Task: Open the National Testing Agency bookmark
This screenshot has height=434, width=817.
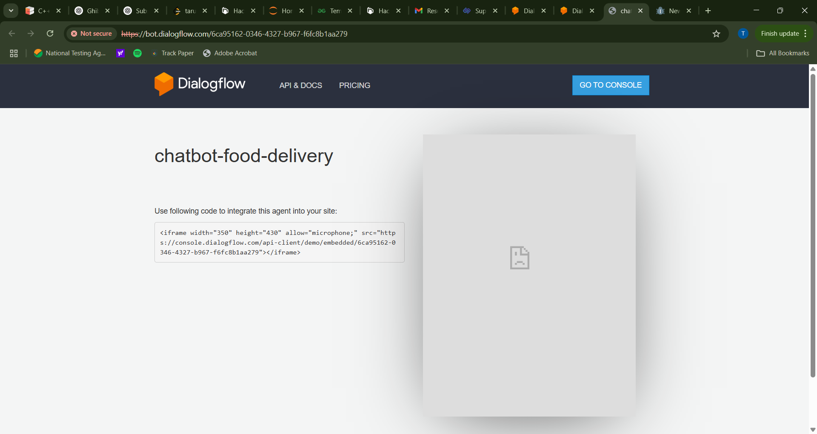Action: click(x=70, y=53)
